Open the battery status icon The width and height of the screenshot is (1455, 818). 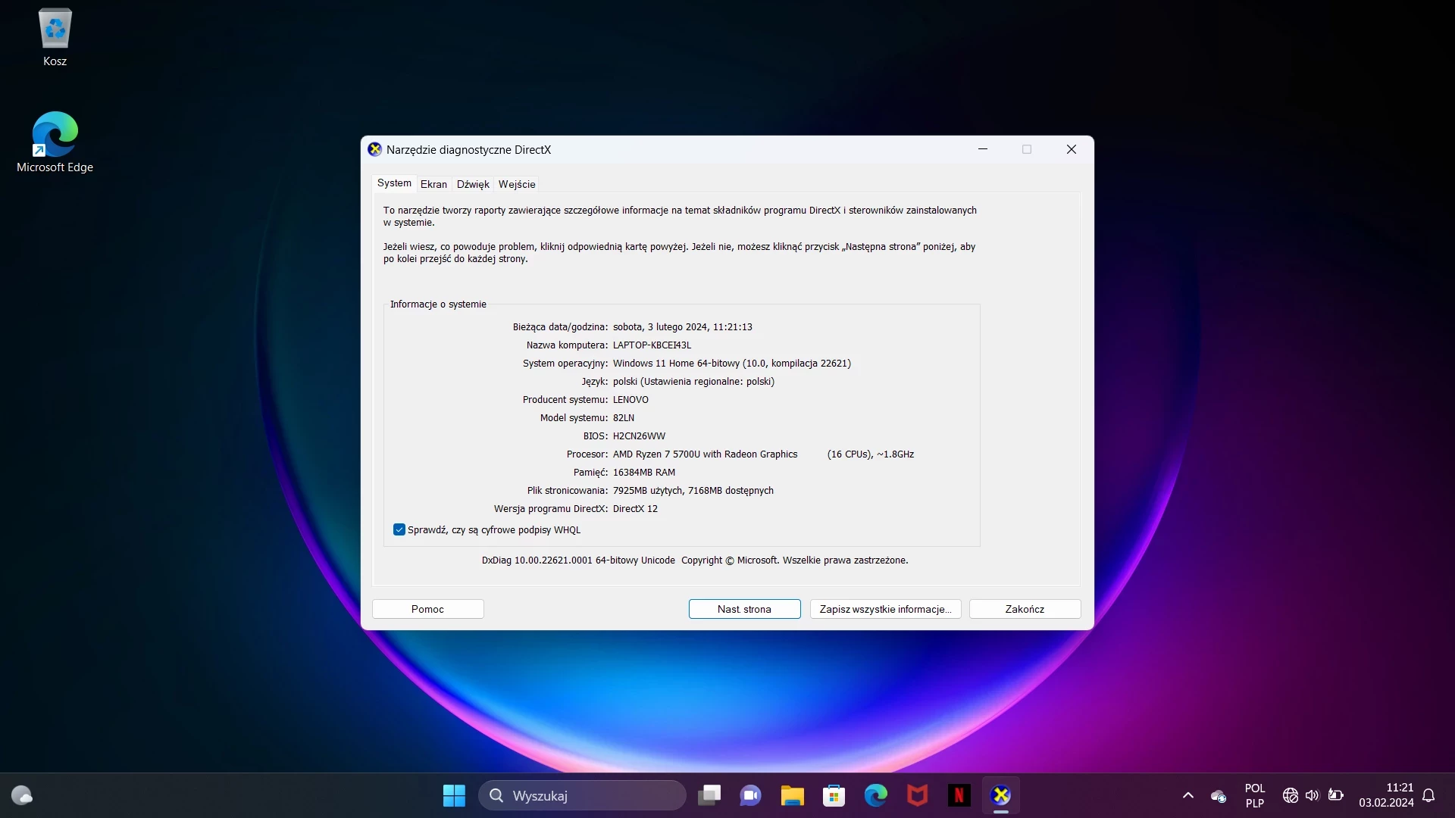(1336, 795)
